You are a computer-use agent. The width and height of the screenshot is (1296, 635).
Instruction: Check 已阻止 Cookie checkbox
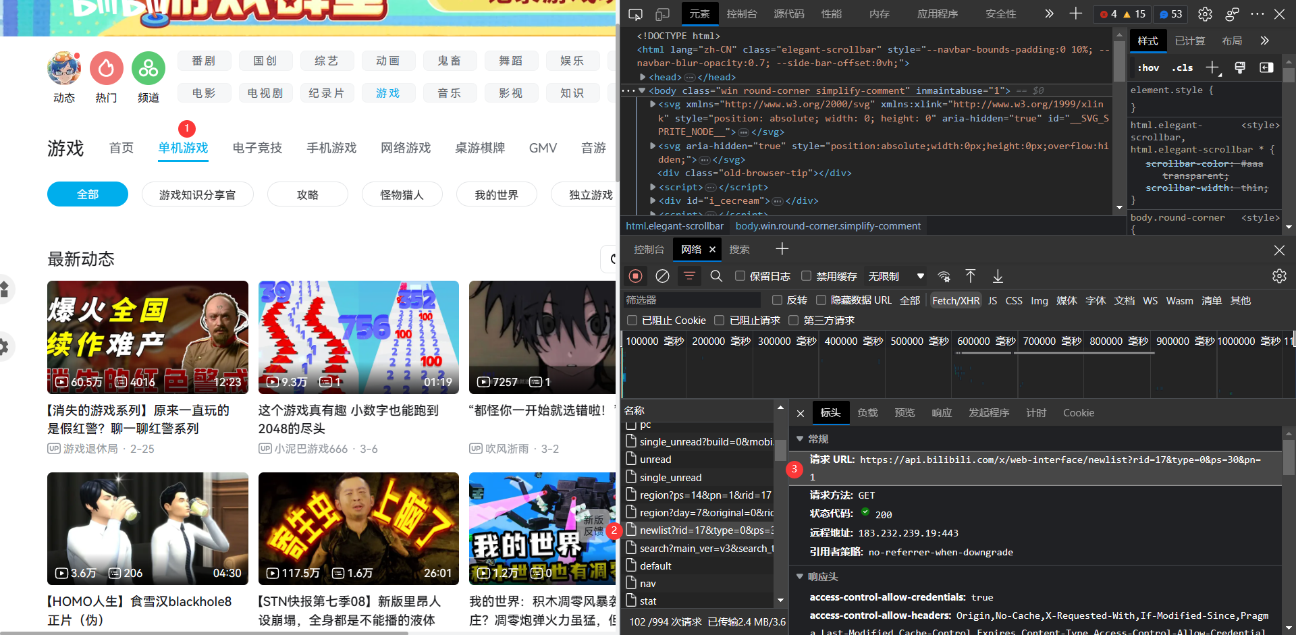[632, 320]
